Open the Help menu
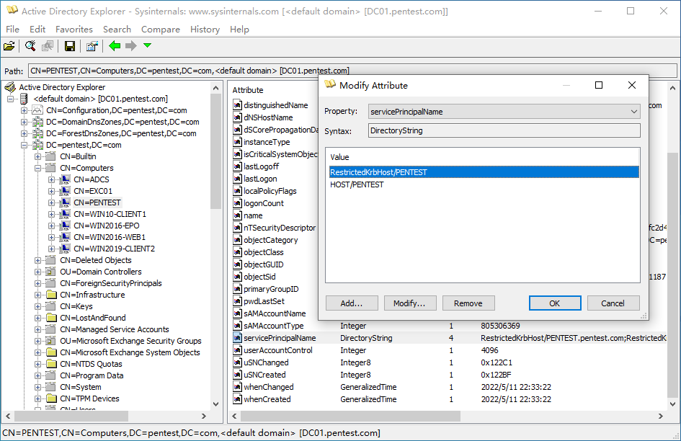Image resolution: width=681 pixels, height=441 pixels. click(x=239, y=29)
